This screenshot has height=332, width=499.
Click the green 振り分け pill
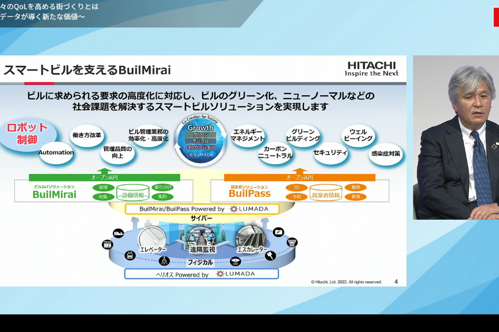pos(162,188)
